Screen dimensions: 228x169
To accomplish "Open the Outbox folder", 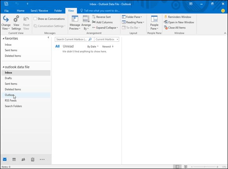I will pyautogui.click(x=26, y=95).
